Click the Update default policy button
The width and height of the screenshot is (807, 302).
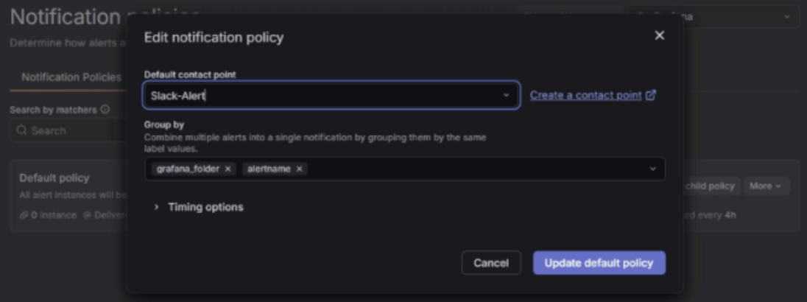599,263
